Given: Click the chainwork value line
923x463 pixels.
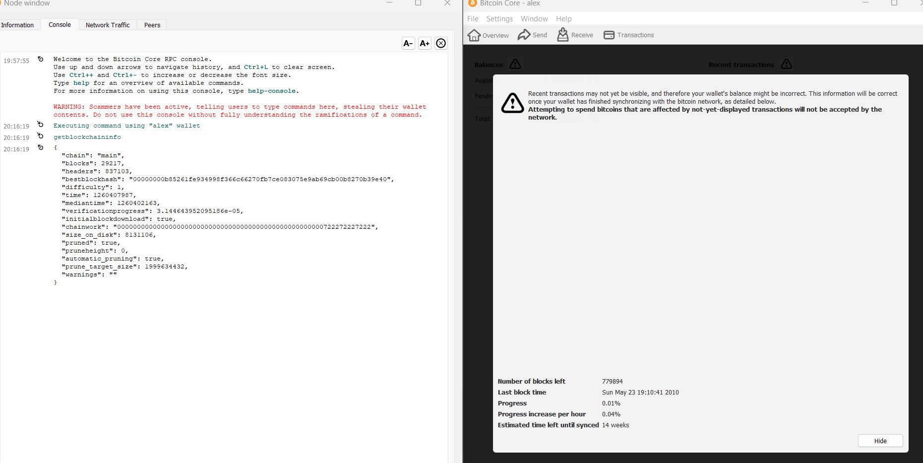Looking at the screenshot, I should [x=220, y=227].
